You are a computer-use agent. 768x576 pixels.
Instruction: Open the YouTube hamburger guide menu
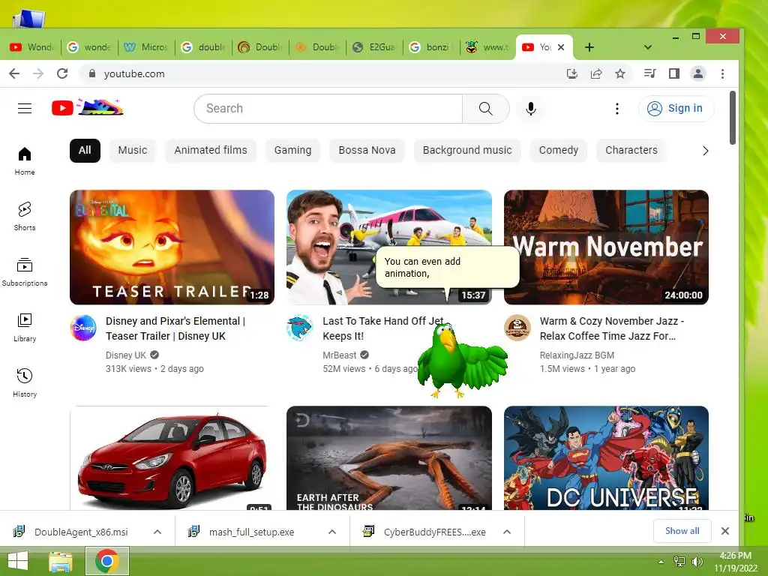(25, 108)
